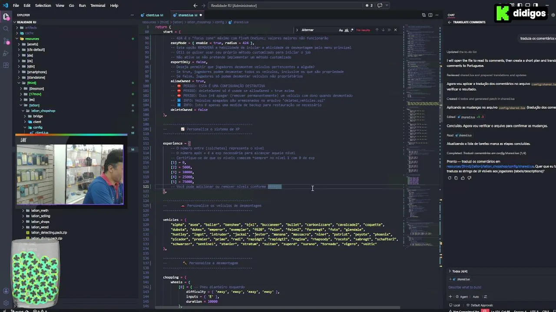Mark chat response as helpful

[463, 178]
